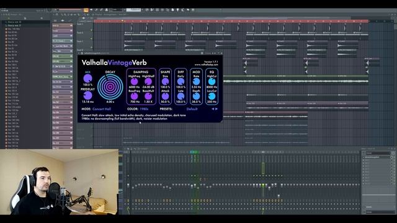397x223 pixels.
Task: Click the 4.00 s decay value
Action: pos(110,102)
